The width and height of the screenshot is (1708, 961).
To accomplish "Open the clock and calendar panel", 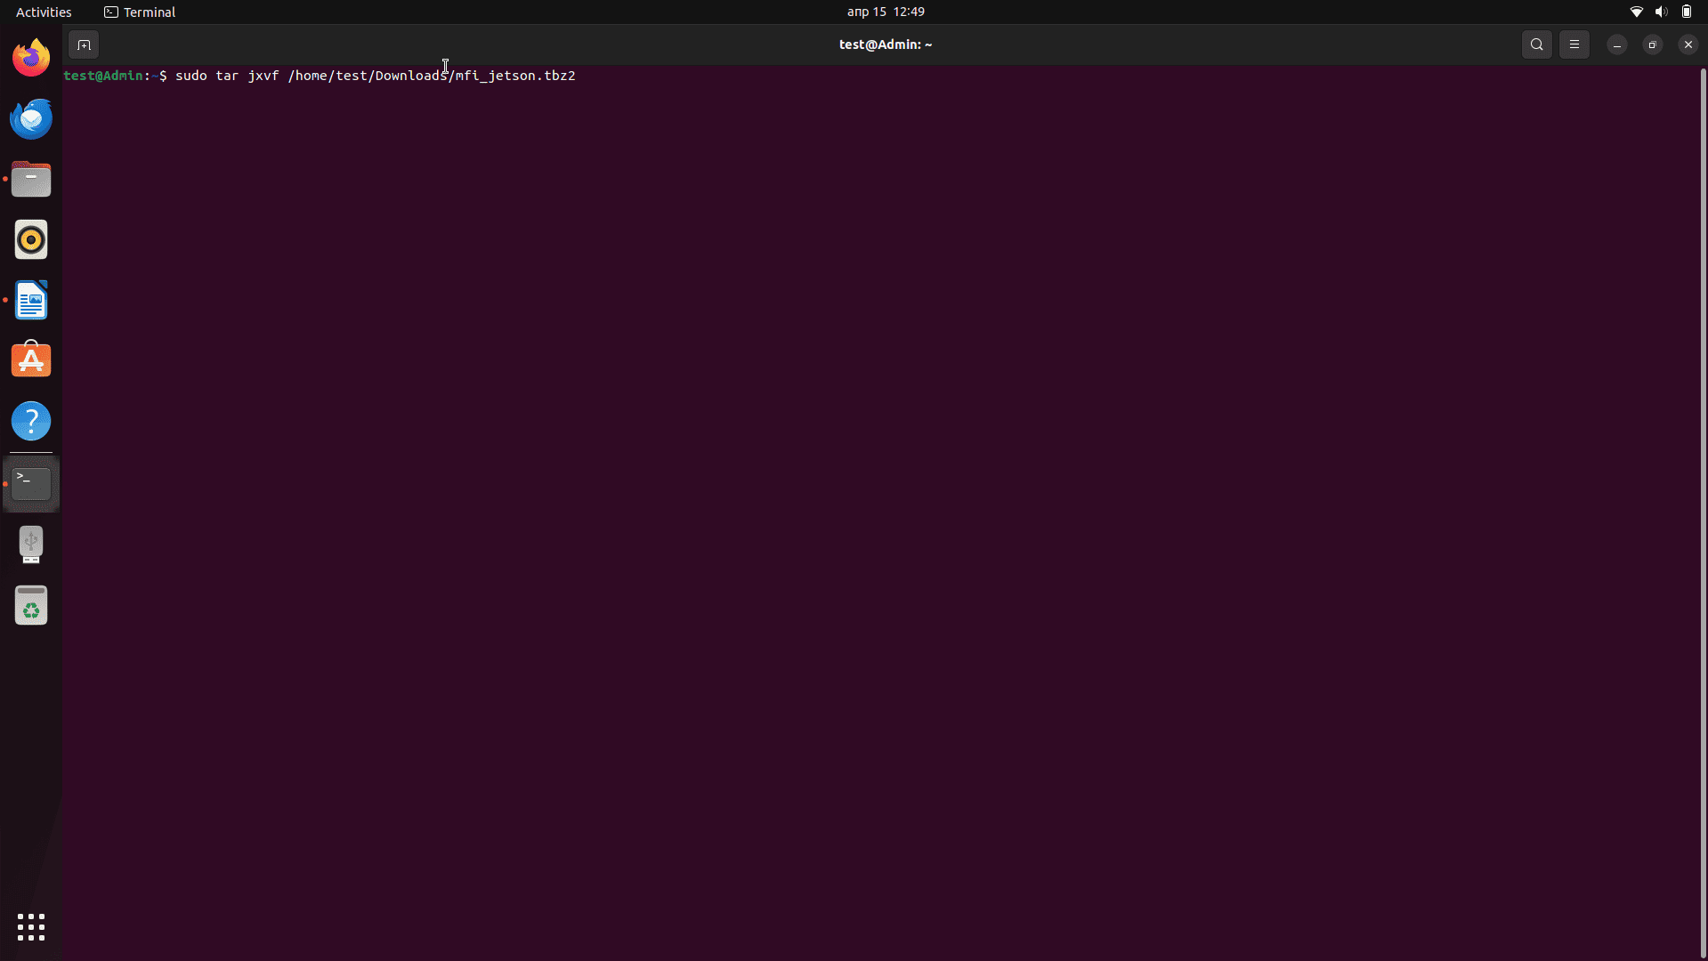I will [x=885, y=12].
